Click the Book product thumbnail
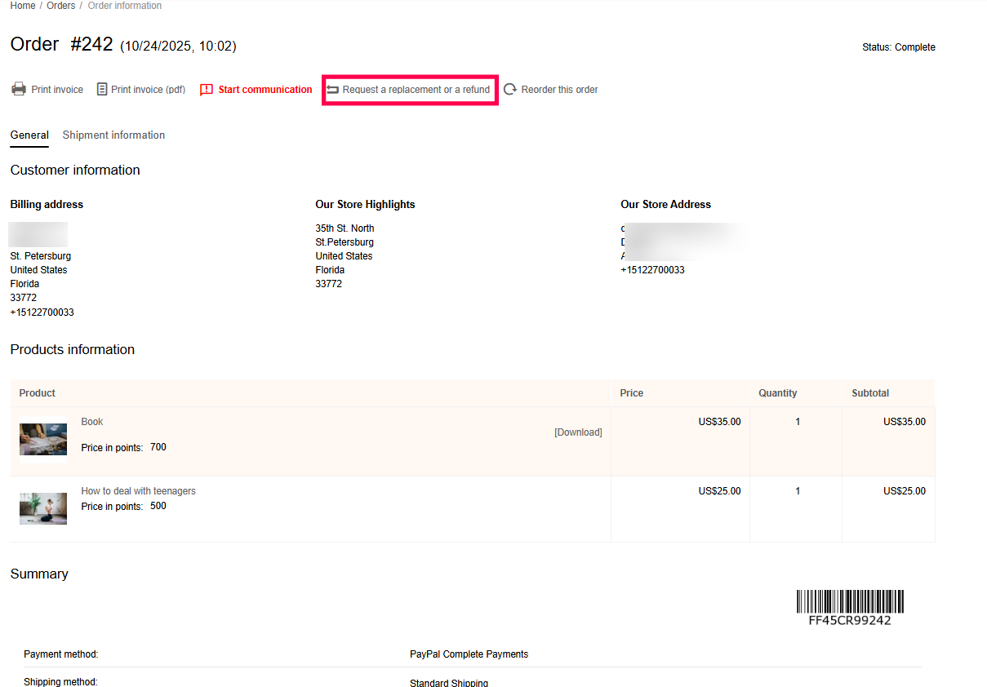The image size is (987, 687). [43, 439]
